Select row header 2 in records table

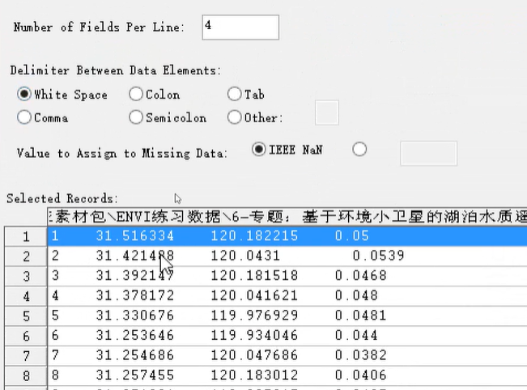pos(26,256)
